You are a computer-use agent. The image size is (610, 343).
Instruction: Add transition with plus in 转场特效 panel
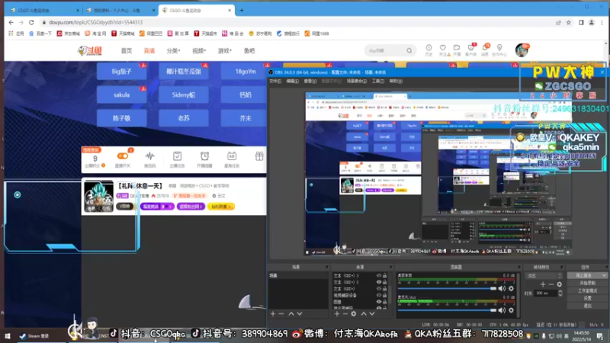[x=543, y=284]
